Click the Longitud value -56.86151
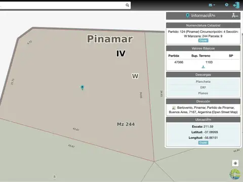The height and width of the screenshot is (182, 243). point(211,138)
